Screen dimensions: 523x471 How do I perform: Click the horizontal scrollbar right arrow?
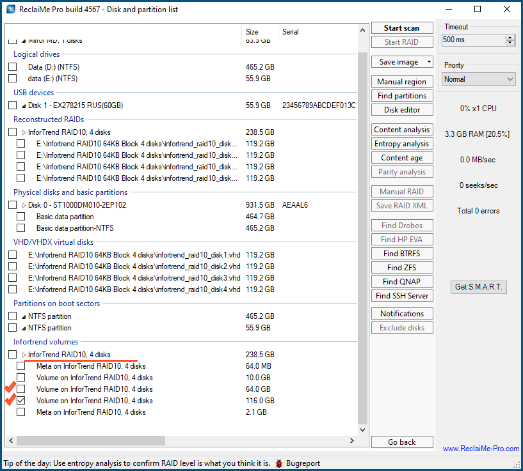352,441
